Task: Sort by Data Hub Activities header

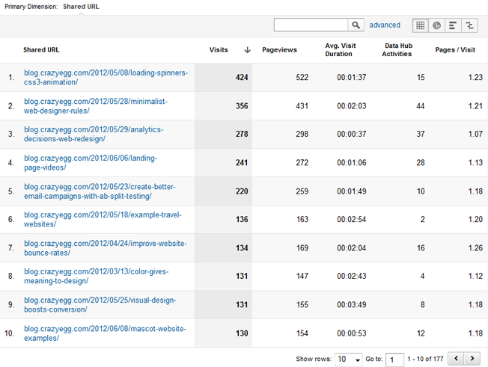Action: pyautogui.click(x=397, y=50)
